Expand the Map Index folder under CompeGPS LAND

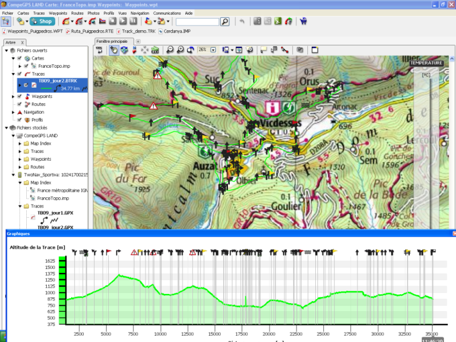[20, 144]
